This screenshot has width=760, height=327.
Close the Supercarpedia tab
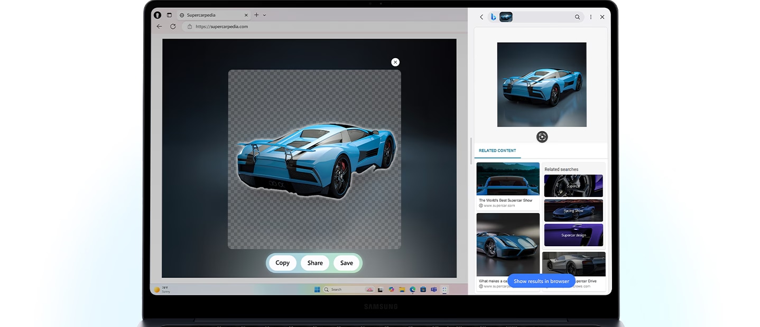pos(245,15)
